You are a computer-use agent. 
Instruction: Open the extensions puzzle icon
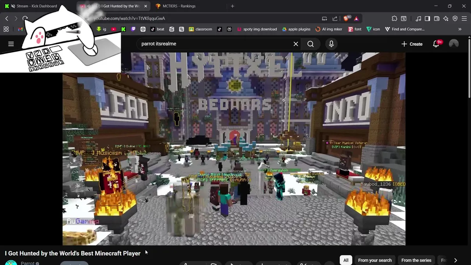[x=394, y=18]
